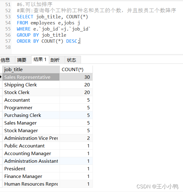Click the comment line #6.可以加排序
This screenshot has height=192, width=183.
[35, 5]
